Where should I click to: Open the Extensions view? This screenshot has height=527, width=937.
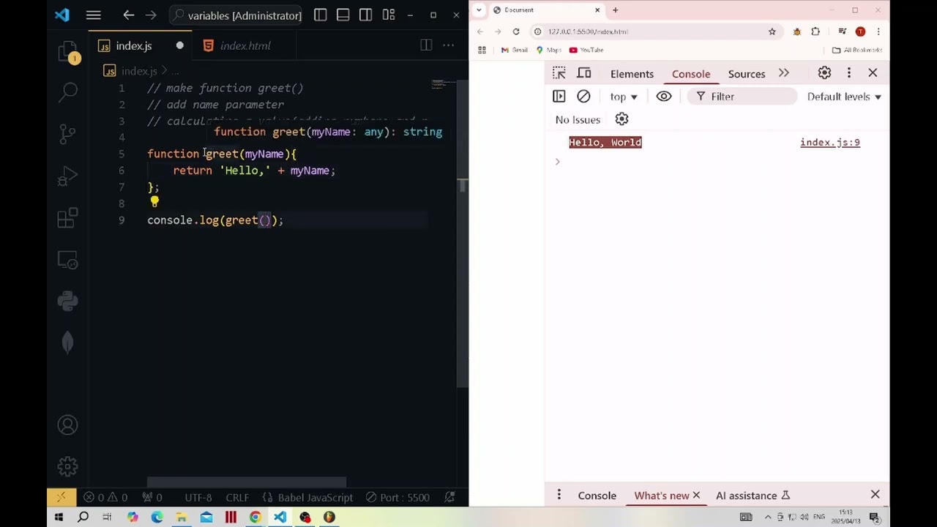(x=67, y=217)
